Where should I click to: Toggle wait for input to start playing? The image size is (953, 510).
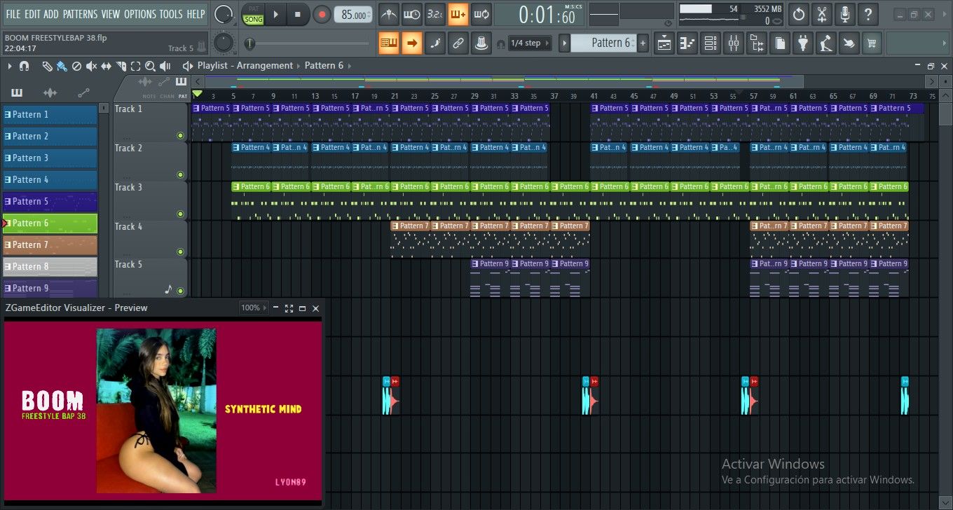411,14
